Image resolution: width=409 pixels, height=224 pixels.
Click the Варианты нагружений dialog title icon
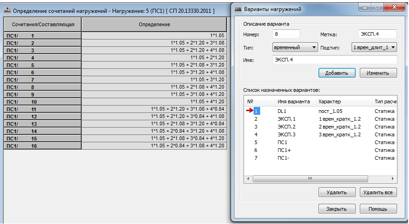pyautogui.click(x=238, y=9)
